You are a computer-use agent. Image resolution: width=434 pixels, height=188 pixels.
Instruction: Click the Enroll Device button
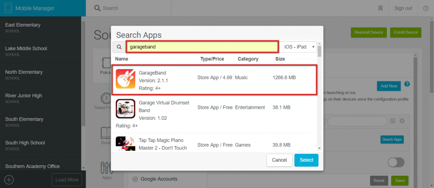pyautogui.click(x=406, y=32)
